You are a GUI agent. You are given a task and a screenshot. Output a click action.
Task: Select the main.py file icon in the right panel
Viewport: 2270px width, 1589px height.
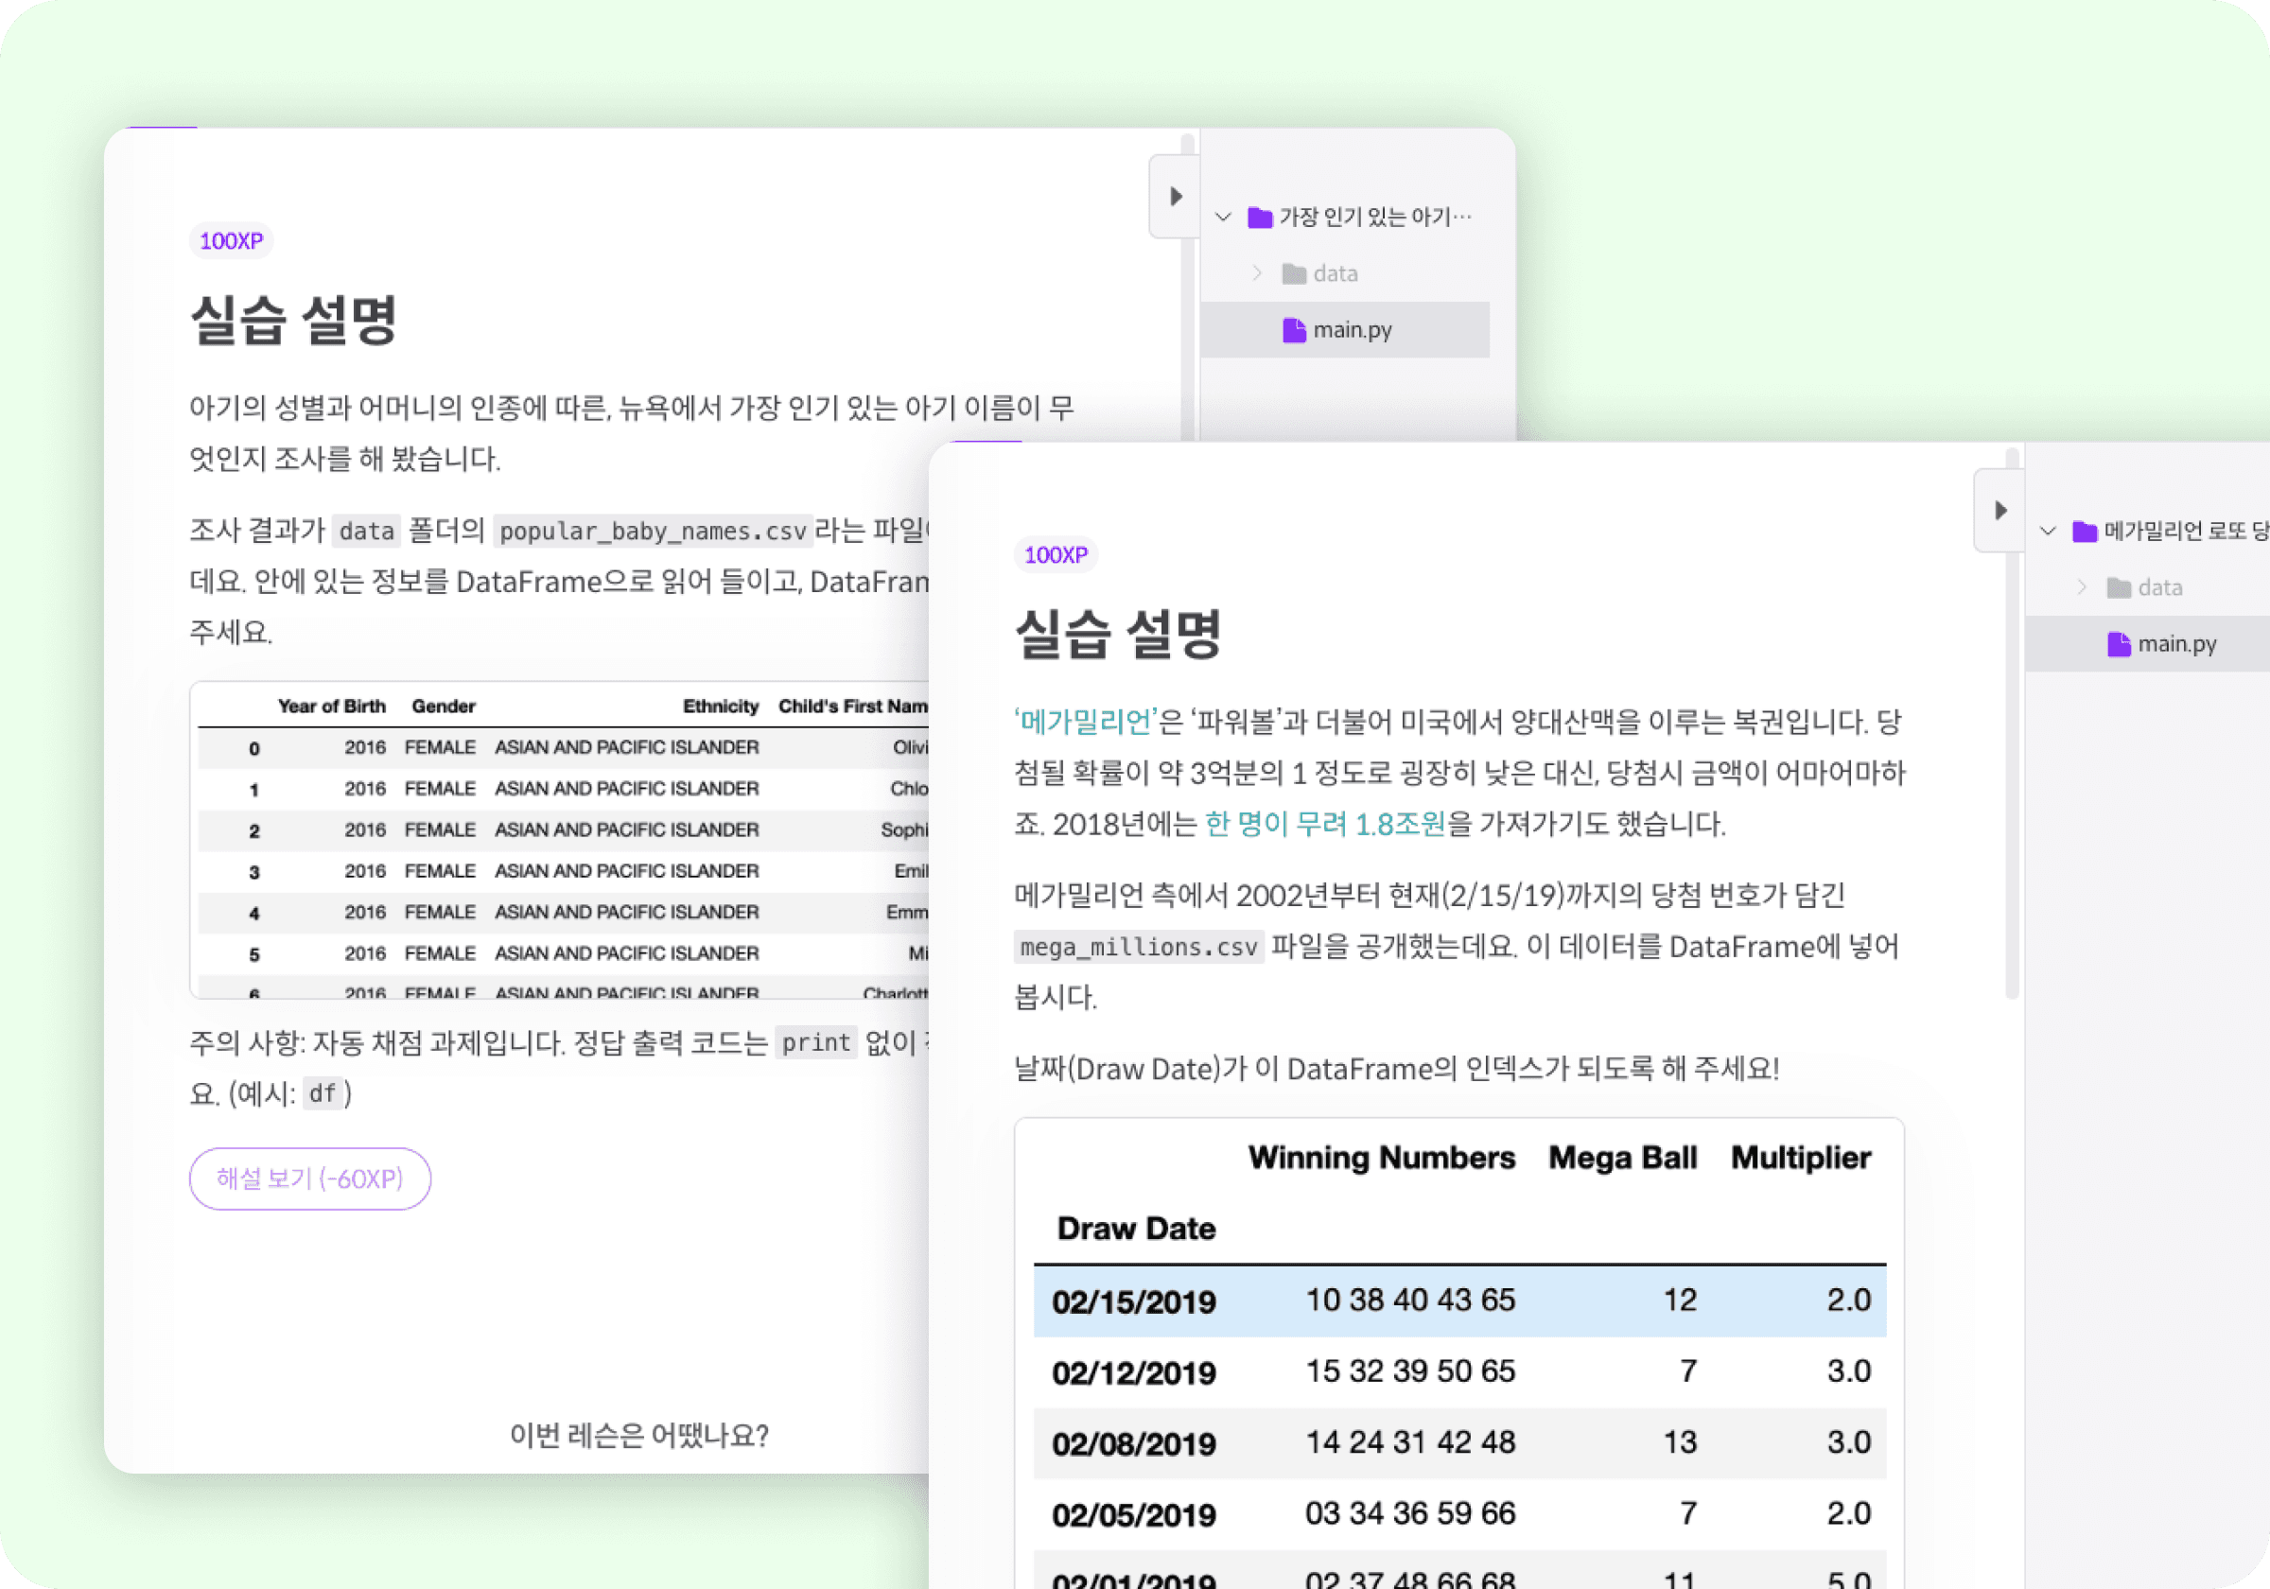(x=2118, y=644)
